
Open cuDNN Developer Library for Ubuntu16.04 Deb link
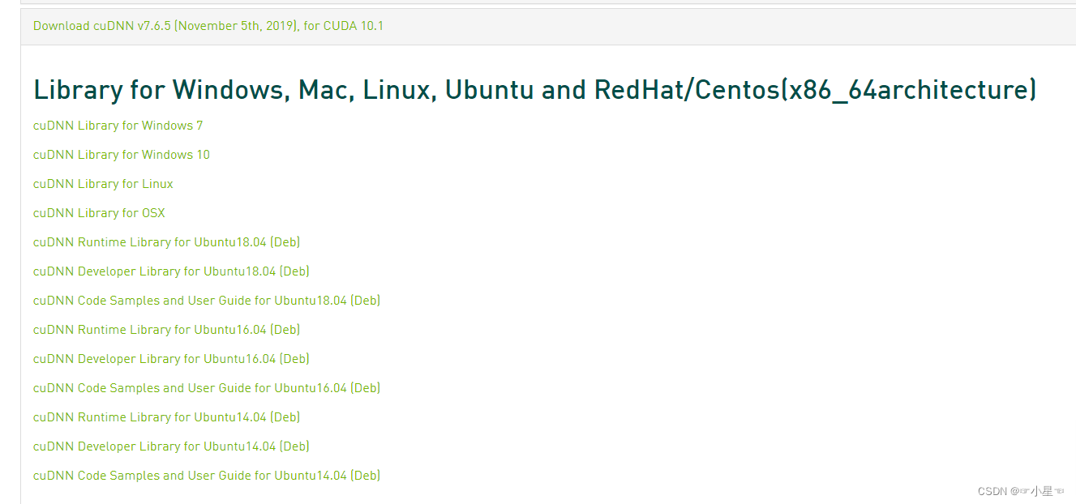(170, 358)
